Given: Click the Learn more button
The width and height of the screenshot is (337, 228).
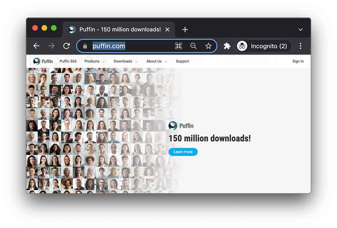Looking at the screenshot, I should click(183, 152).
